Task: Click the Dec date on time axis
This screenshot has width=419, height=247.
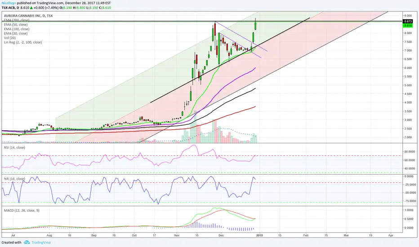Action: pos(221,235)
